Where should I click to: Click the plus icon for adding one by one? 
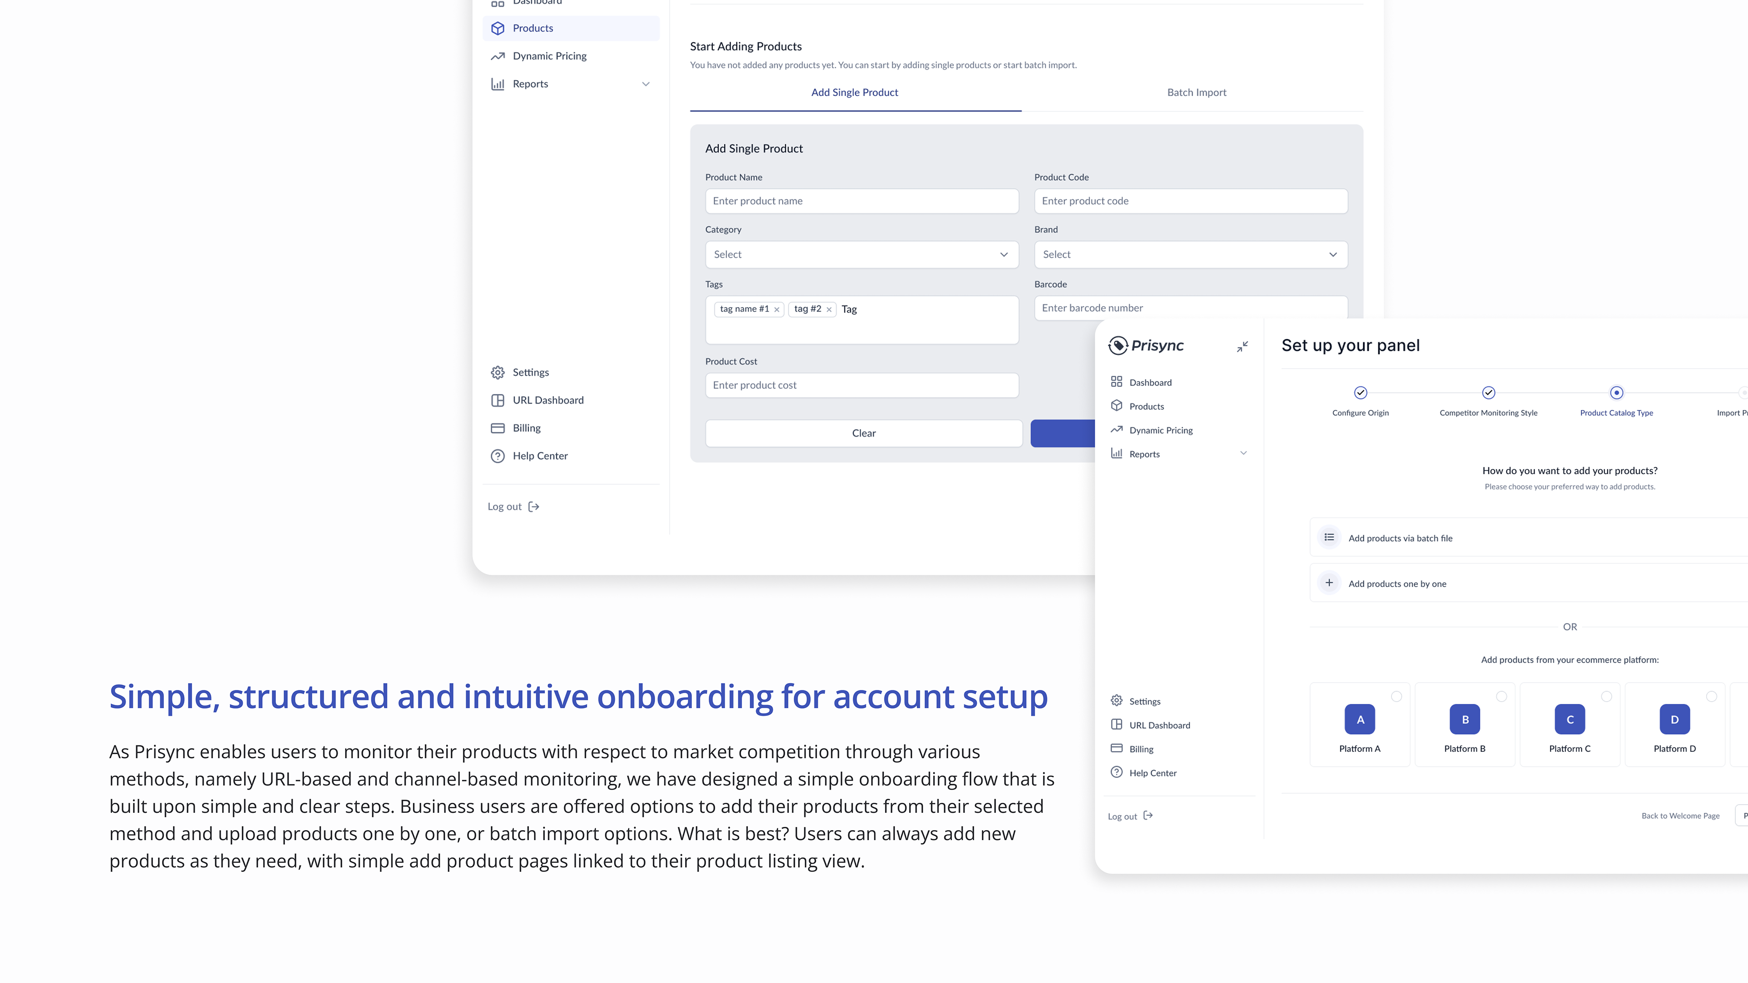tap(1329, 583)
